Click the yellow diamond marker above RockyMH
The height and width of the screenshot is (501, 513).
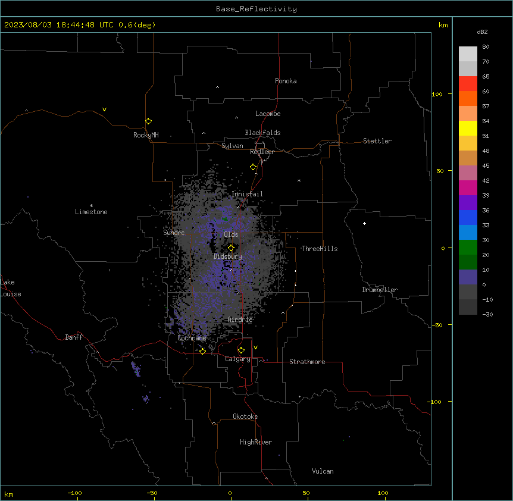click(149, 121)
